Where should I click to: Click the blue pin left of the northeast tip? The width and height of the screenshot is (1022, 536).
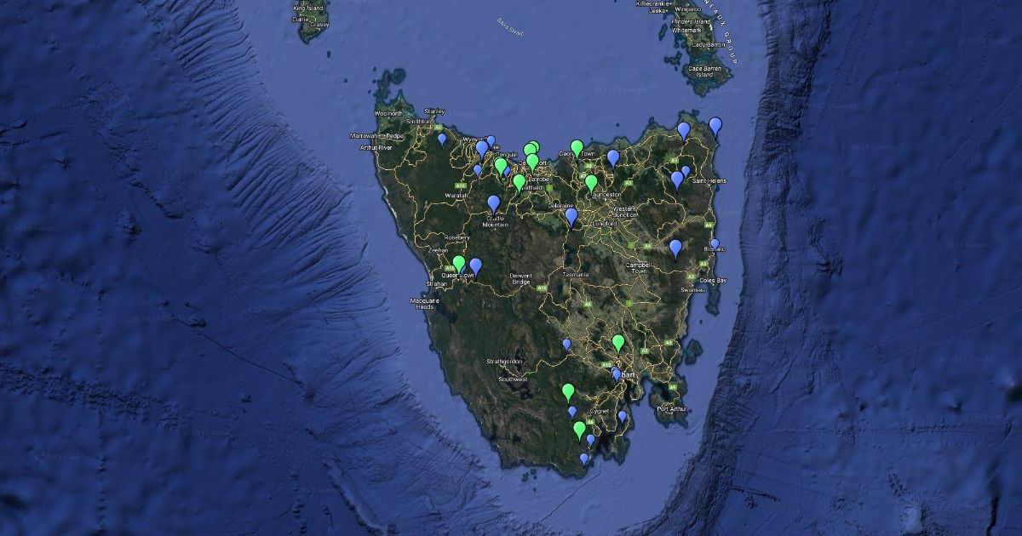683,131
